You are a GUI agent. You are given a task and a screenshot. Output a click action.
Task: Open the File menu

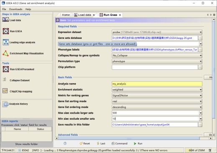[4, 9]
